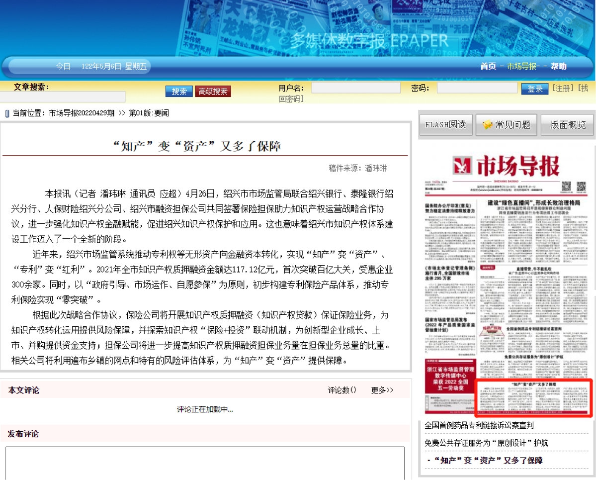The width and height of the screenshot is (596, 480).
Task: Go to 市场导报 in the top navigation bar
Action: 521,66
